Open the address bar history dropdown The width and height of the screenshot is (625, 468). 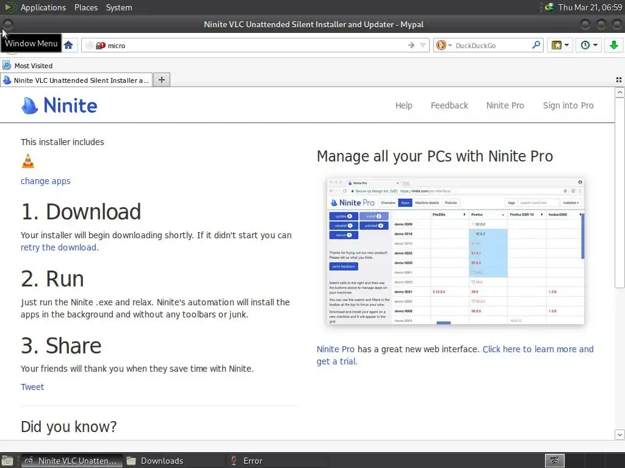tap(423, 45)
